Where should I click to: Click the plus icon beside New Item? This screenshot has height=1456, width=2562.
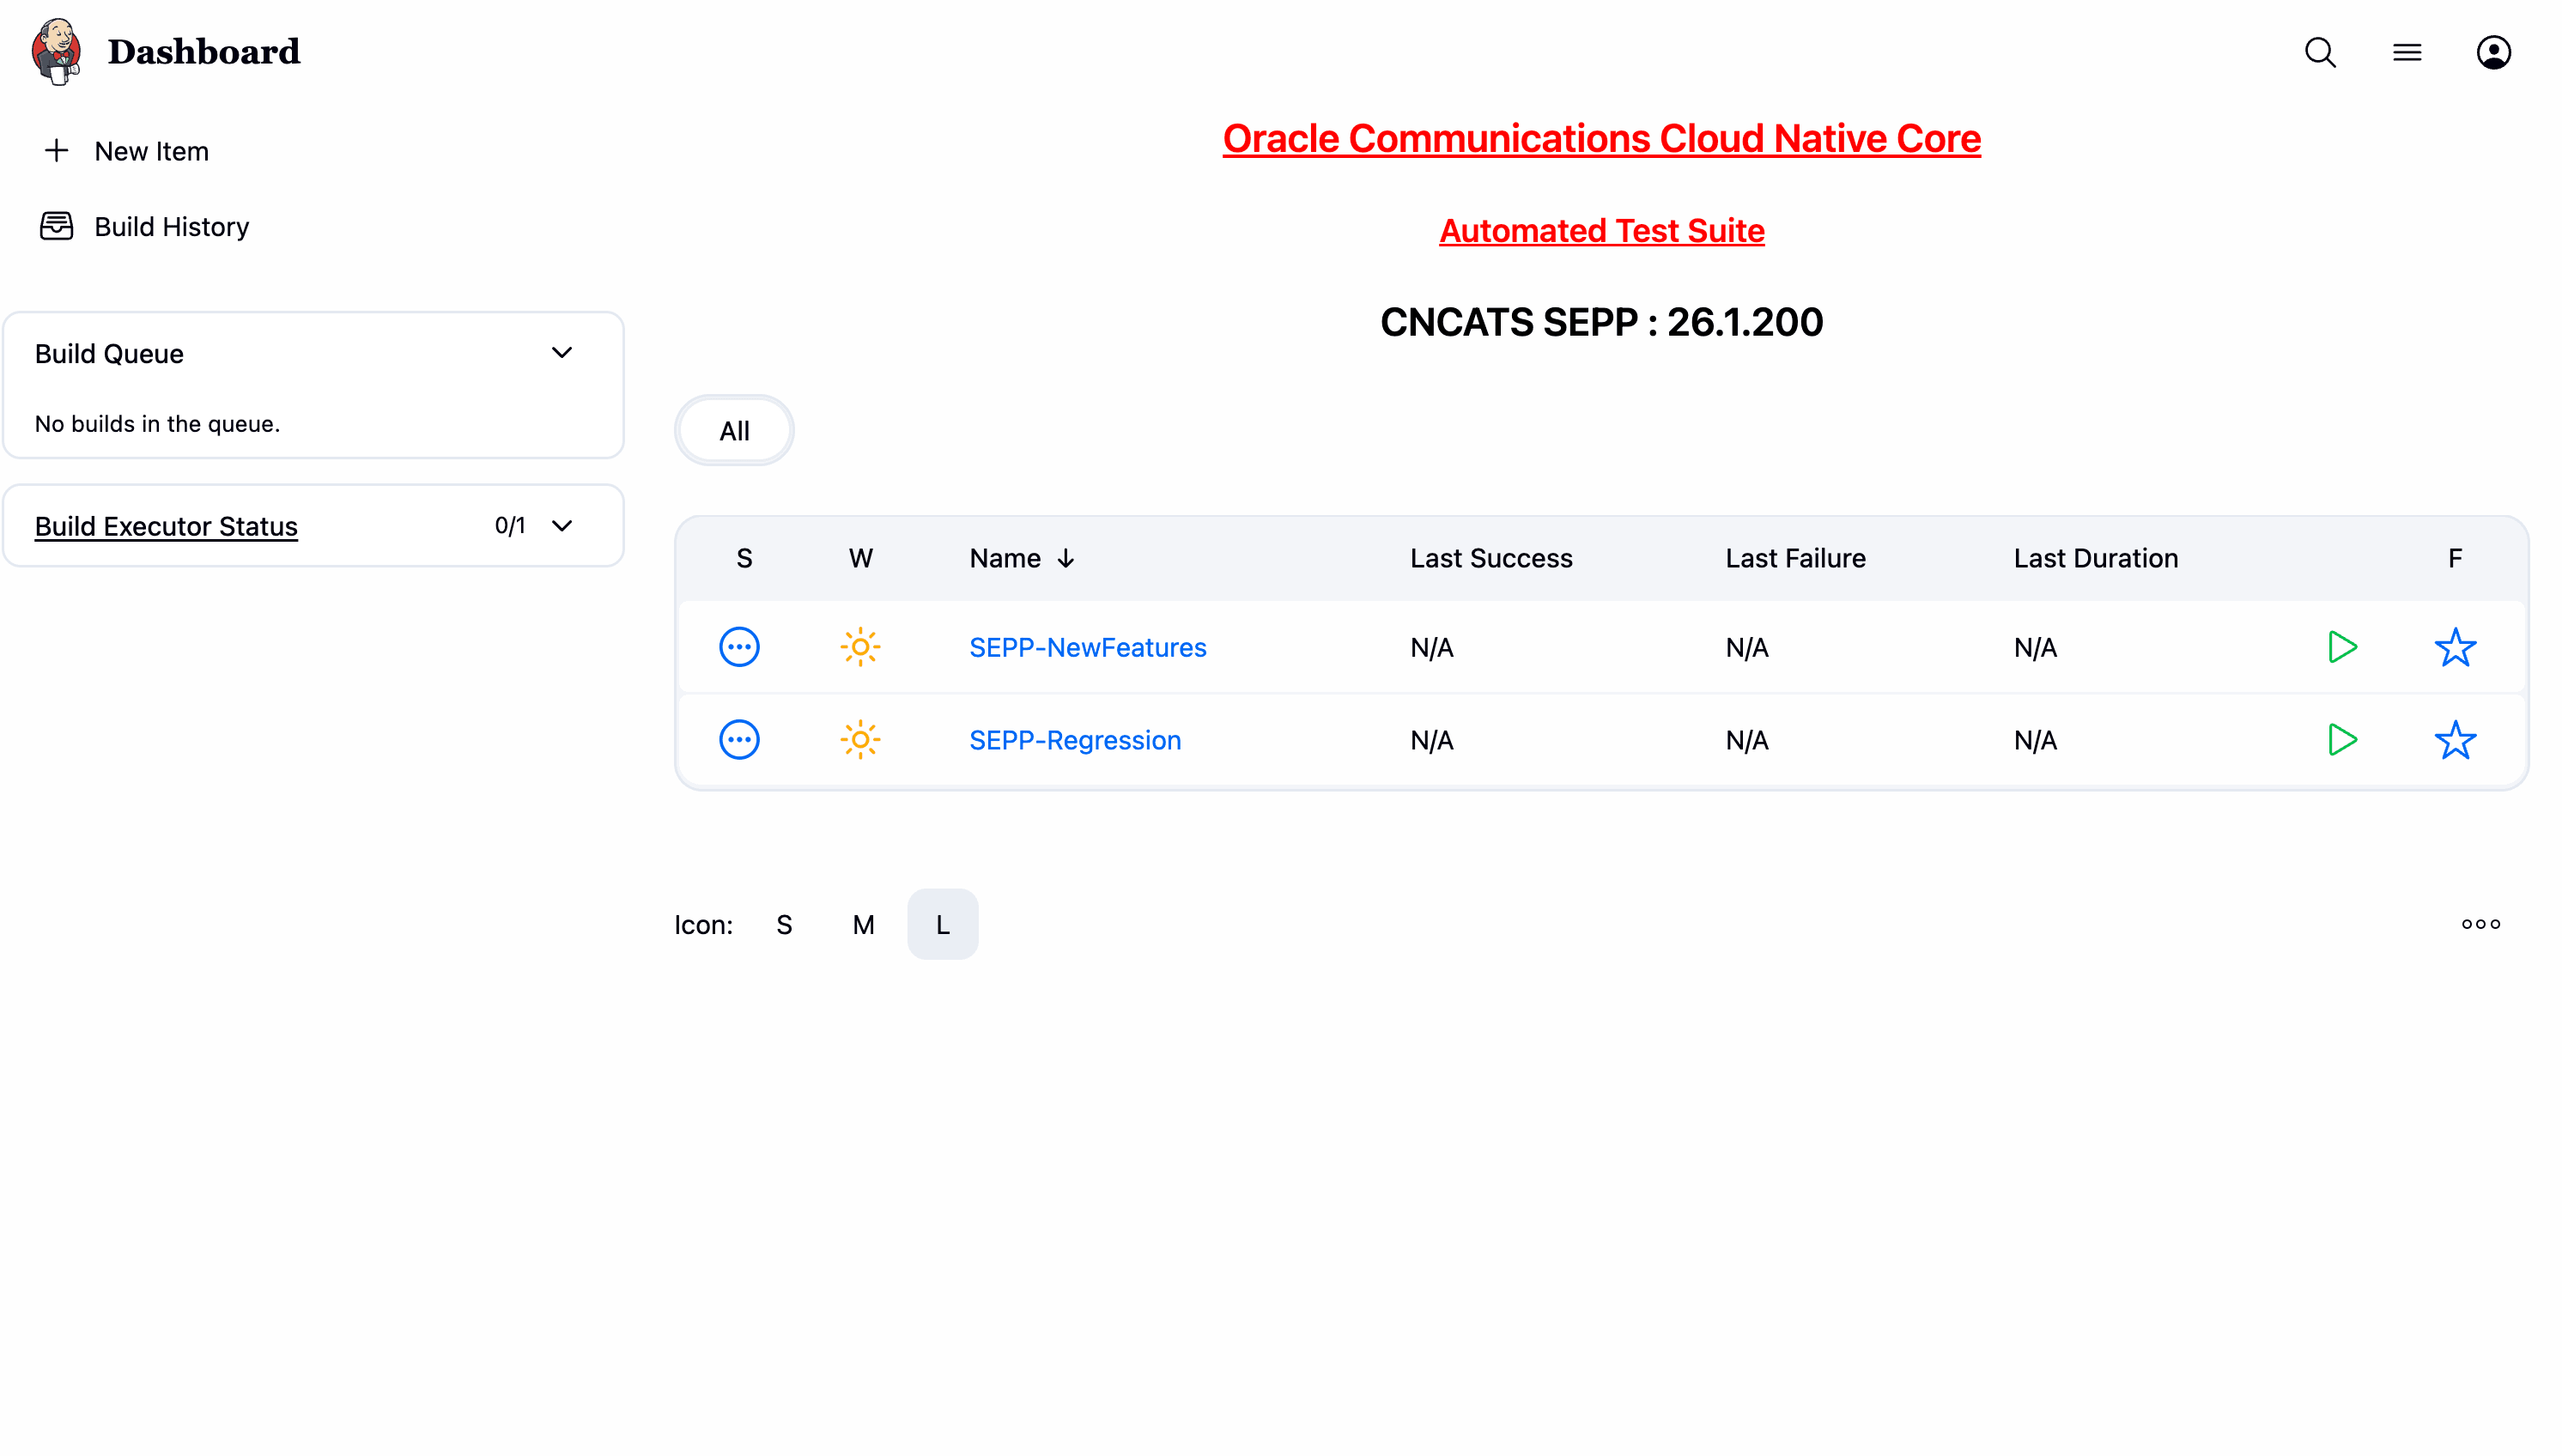57,151
